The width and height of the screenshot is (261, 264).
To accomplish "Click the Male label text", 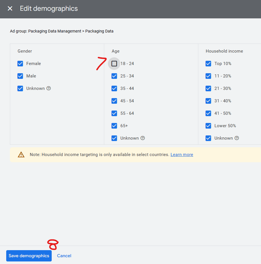I will [31, 76].
